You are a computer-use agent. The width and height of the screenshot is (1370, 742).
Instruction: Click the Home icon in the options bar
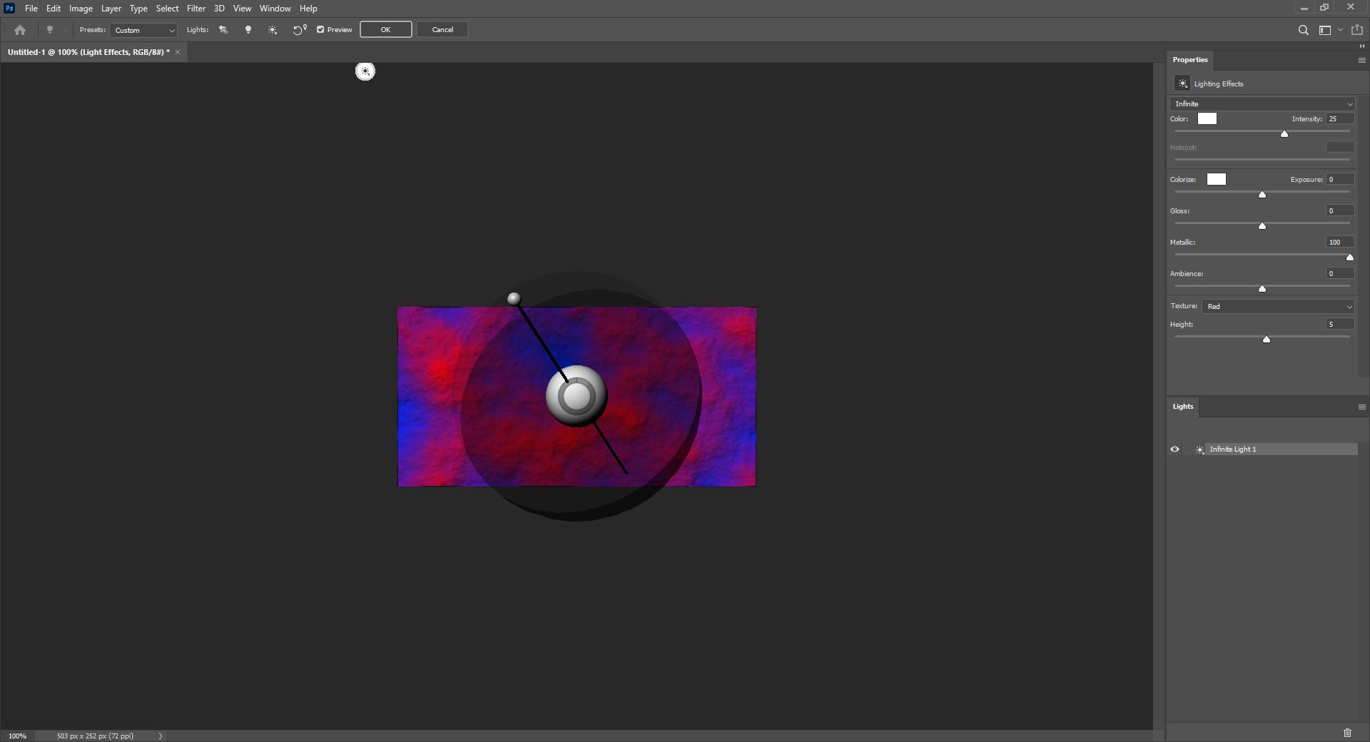click(19, 30)
